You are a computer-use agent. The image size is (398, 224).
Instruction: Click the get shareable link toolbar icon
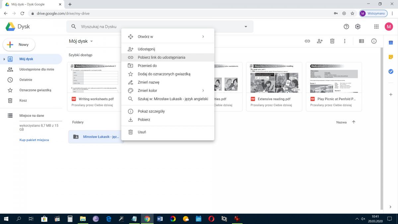coord(307,41)
